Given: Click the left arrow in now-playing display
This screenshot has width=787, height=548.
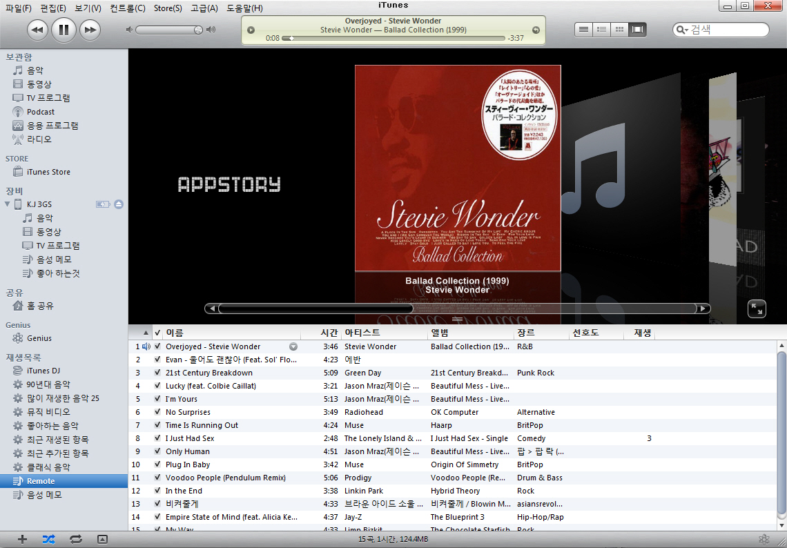Looking at the screenshot, I should [x=251, y=30].
